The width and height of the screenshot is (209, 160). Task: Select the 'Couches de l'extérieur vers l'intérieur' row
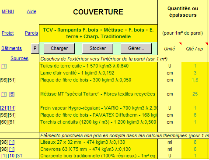(x=123, y=59)
